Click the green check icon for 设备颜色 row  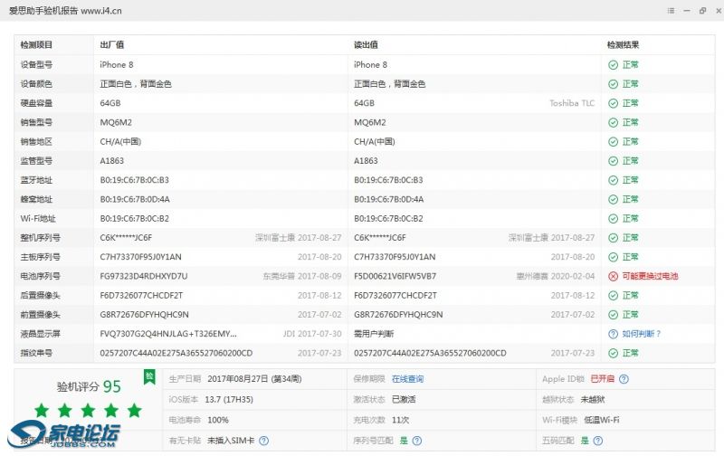coord(613,84)
